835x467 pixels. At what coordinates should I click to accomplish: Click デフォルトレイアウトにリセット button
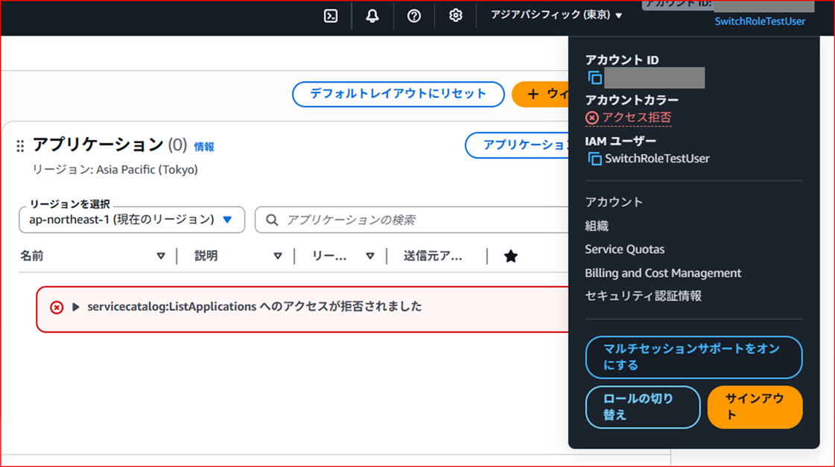398,94
